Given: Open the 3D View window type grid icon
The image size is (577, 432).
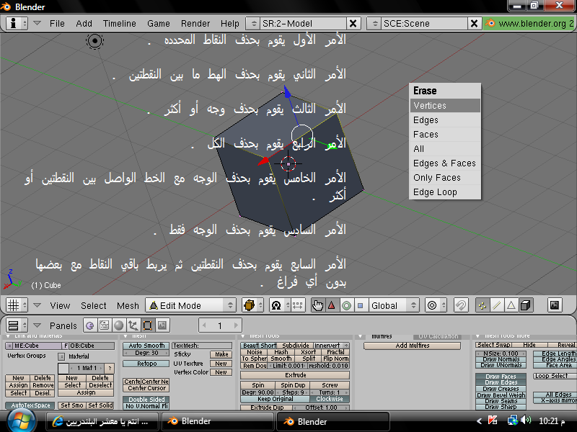Looking at the screenshot, I should tap(17, 305).
